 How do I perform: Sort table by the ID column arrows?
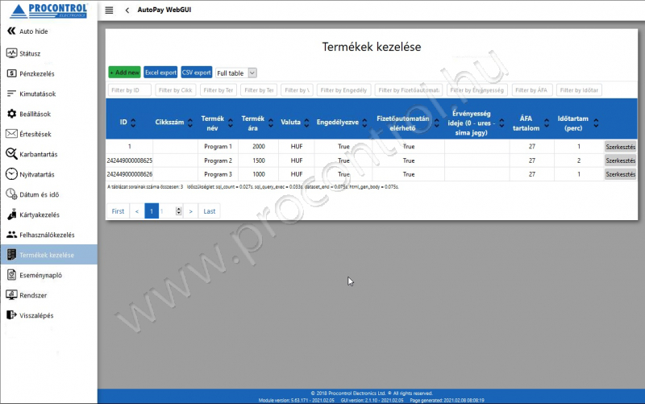point(133,123)
